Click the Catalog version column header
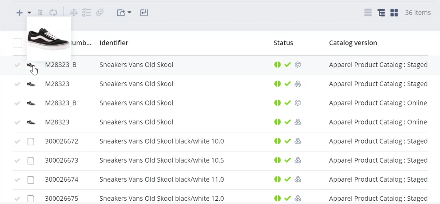This screenshot has height=204, width=440. point(353,43)
